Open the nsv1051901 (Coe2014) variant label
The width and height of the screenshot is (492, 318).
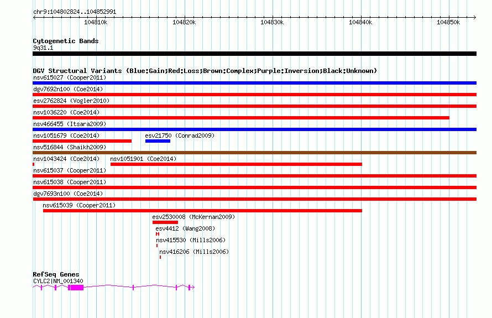tap(143, 159)
